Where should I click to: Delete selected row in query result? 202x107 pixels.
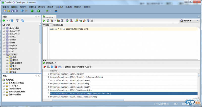click(56, 67)
